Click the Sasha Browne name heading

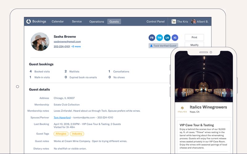65,37
